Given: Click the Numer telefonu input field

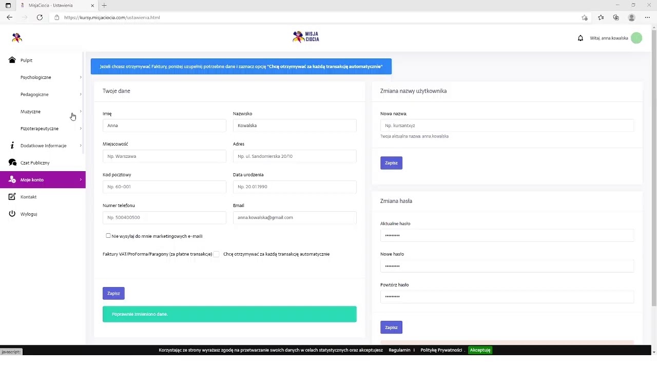Looking at the screenshot, I should (164, 217).
